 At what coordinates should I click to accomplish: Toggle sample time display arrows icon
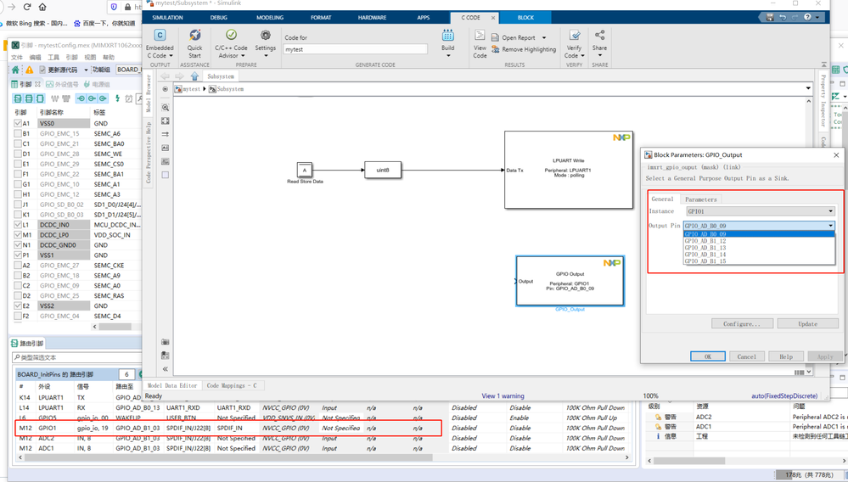[166, 134]
